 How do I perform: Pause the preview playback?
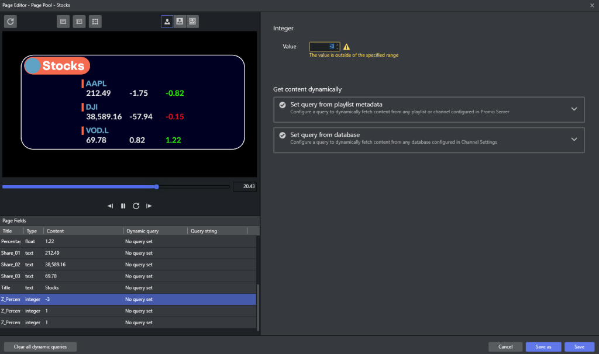pos(123,206)
